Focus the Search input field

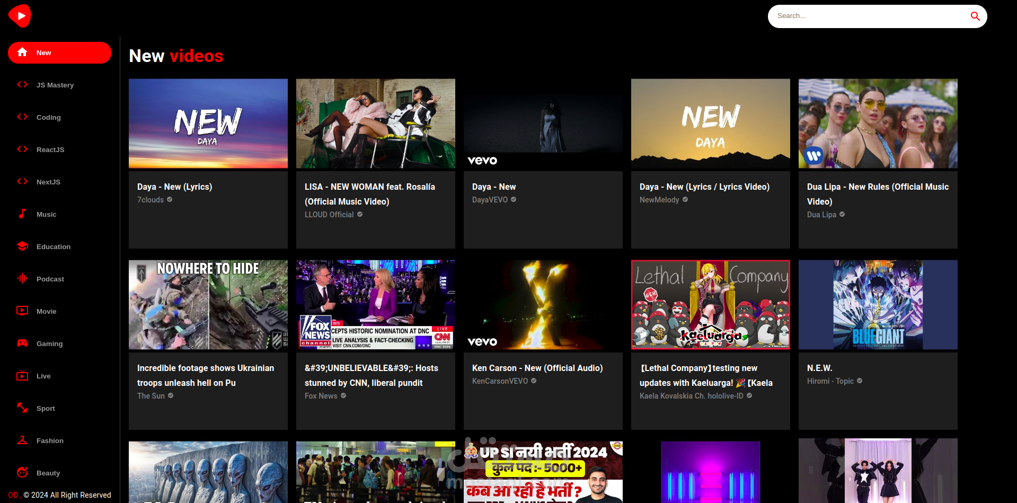pyautogui.click(x=869, y=16)
